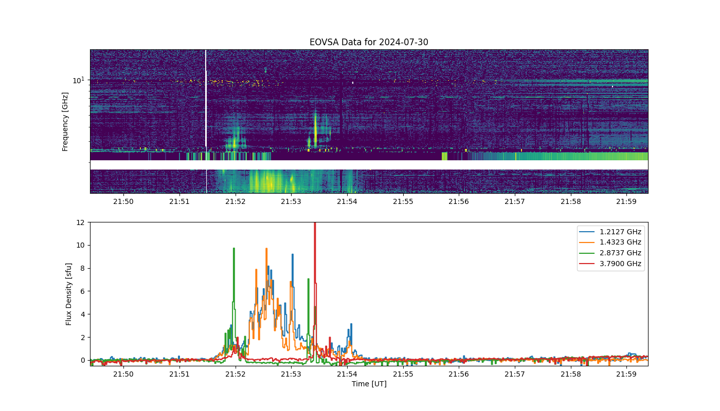Select the 2.8737 GHz legend entry
This screenshot has height=411, width=720.
click(x=610, y=253)
